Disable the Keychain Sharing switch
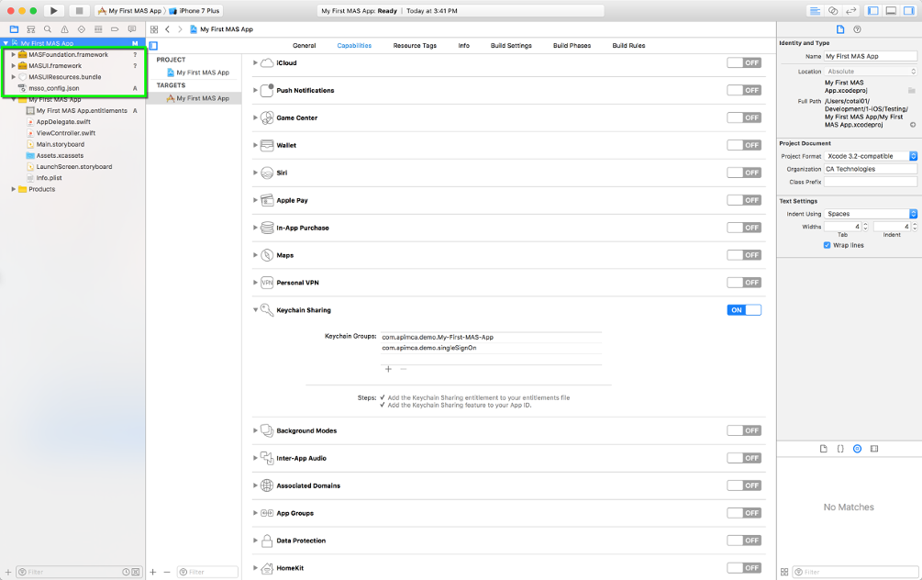Viewport: 922px width, 580px height. tap(744, 310)
